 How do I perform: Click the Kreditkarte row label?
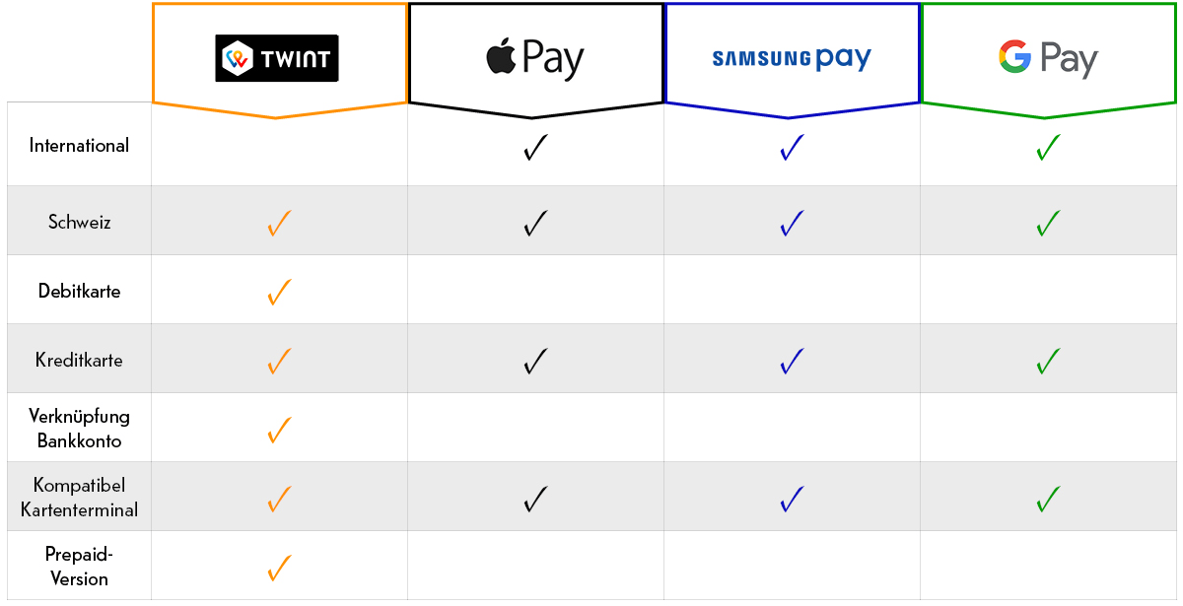pyautogui.click(x=79, y=360)
